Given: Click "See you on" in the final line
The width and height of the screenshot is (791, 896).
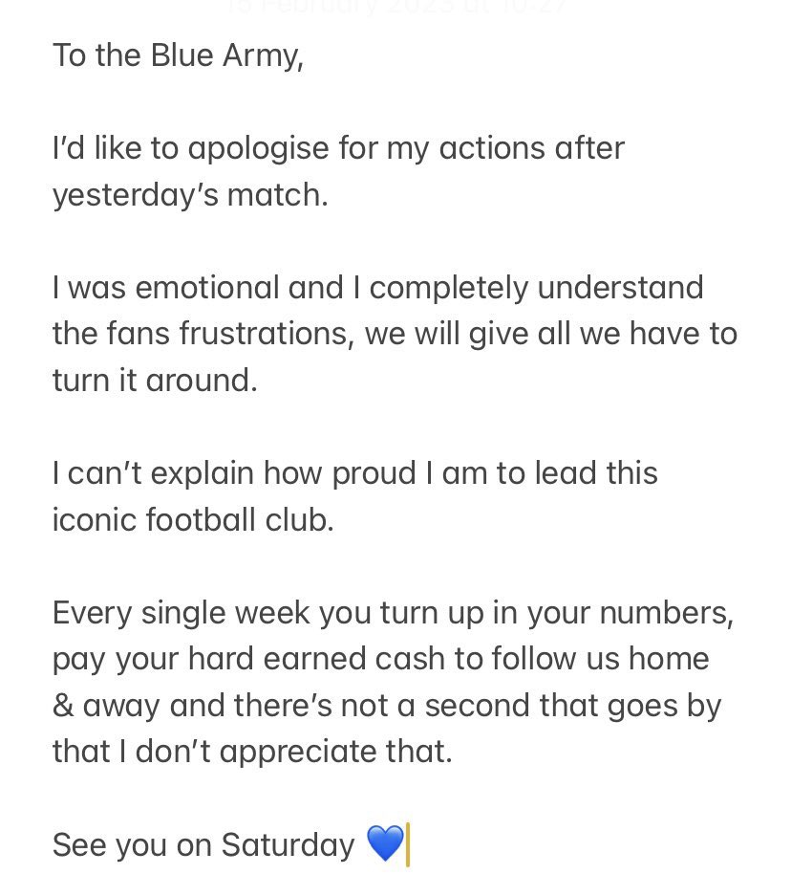Looking at the screenshot, I should 132,845.
